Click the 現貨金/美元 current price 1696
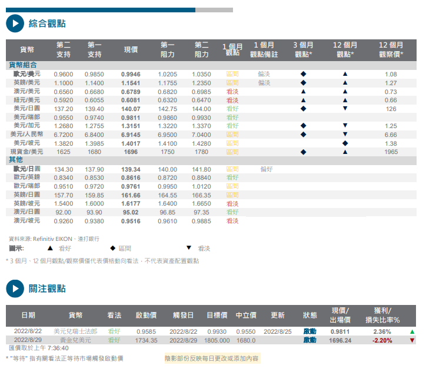Image resolution: width=426 pixels, height=379 pixels. click(131, 152)
